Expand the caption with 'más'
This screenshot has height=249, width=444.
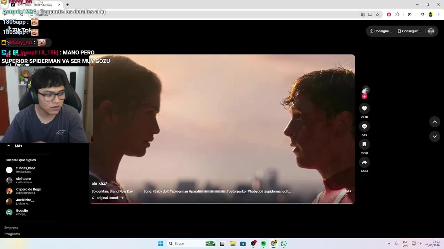[x=348, y=191]
